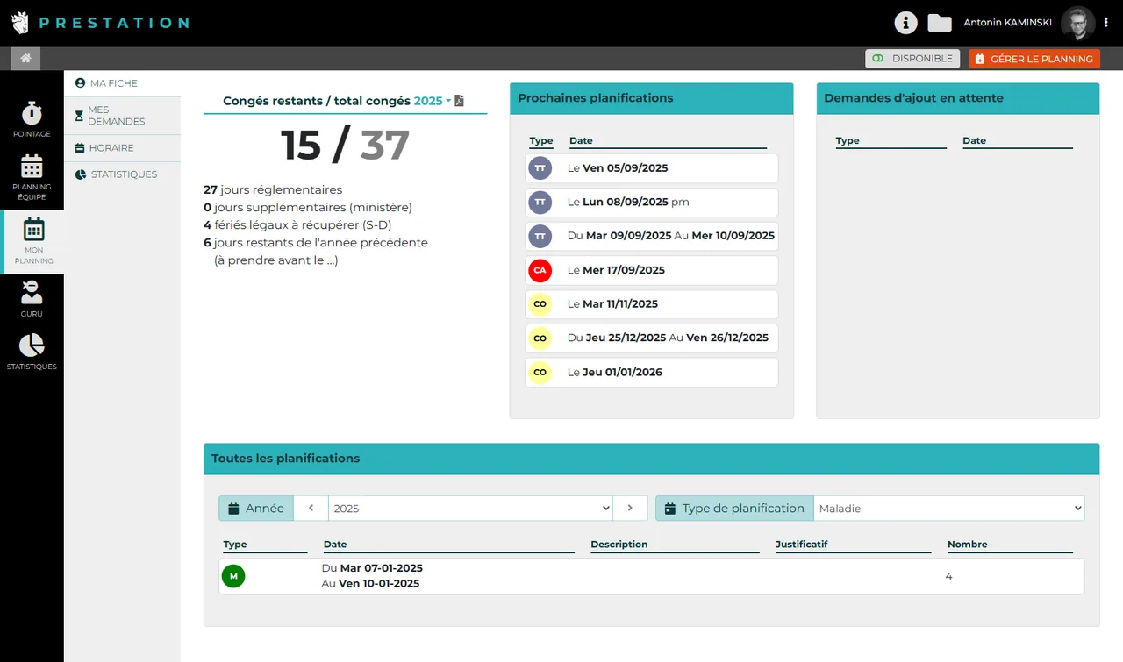
Task: Open Planning Équipe calendar in sidebar
Action: point(32,177)
